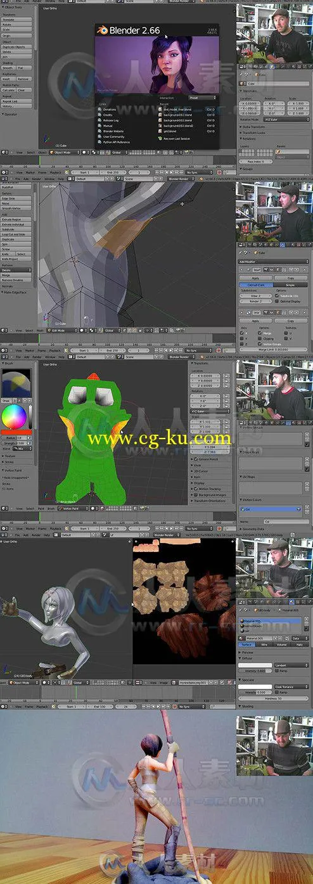Click the Hardness: 50 field under Specular
Viewport: 313px width, 884px height.
pos(273,698)
